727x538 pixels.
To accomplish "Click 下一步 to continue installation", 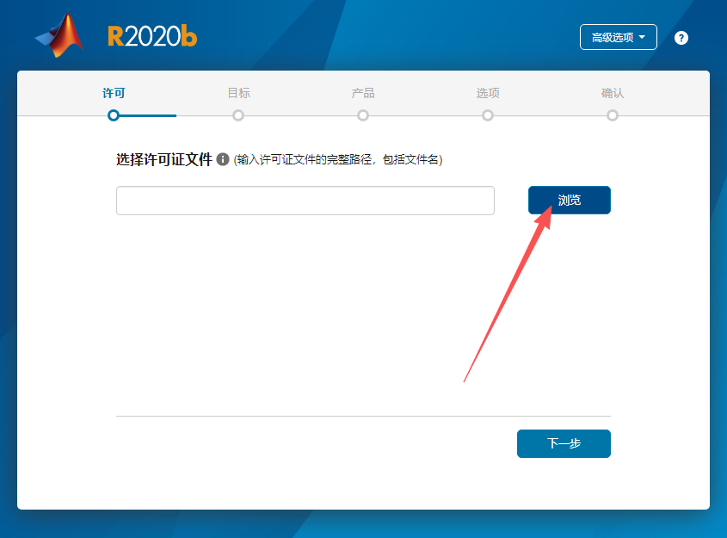I will click(564, 443).
